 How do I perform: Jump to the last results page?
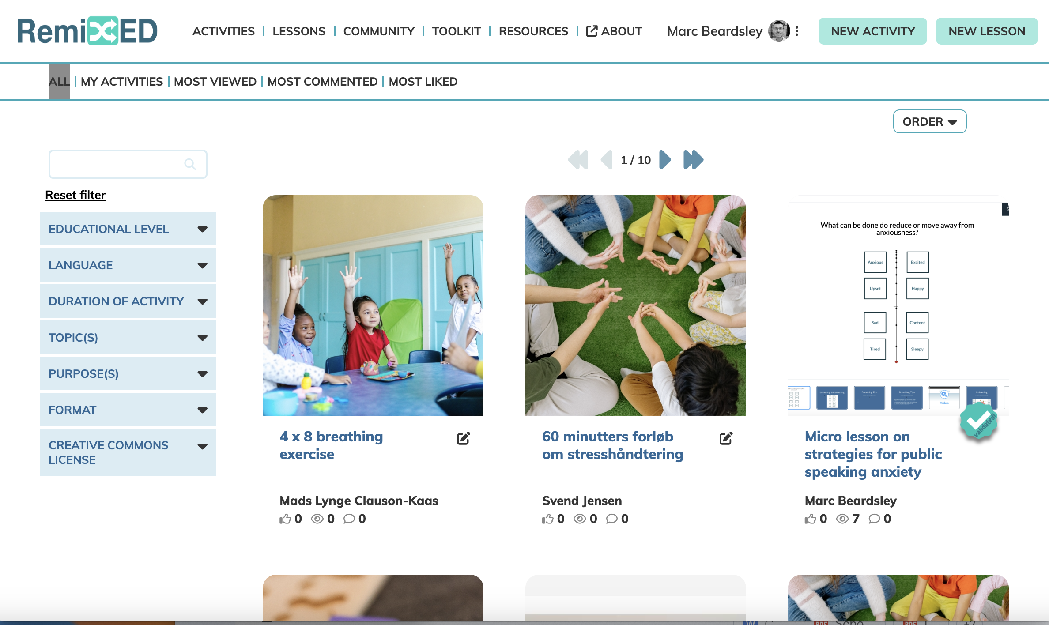point(694,160)
